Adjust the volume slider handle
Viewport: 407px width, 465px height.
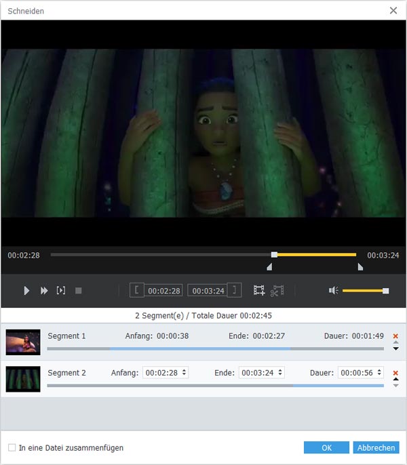[x=385, y=291]
